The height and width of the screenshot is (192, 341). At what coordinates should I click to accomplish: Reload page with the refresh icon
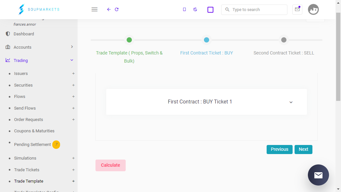tap(117, 9)
